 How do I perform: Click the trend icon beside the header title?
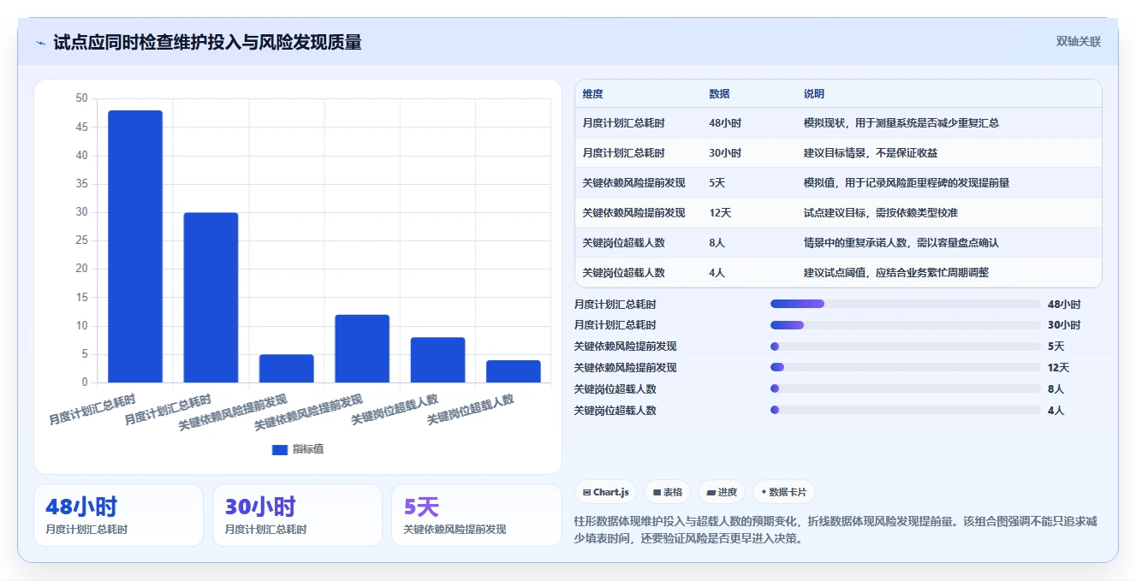[41, 43]
